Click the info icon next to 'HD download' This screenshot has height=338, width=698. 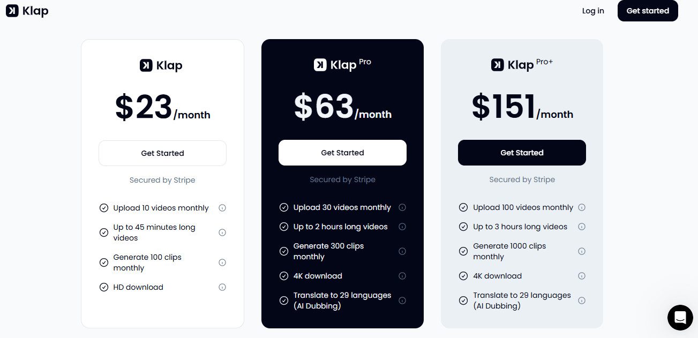pyautogui.click(x=222, y=287)
